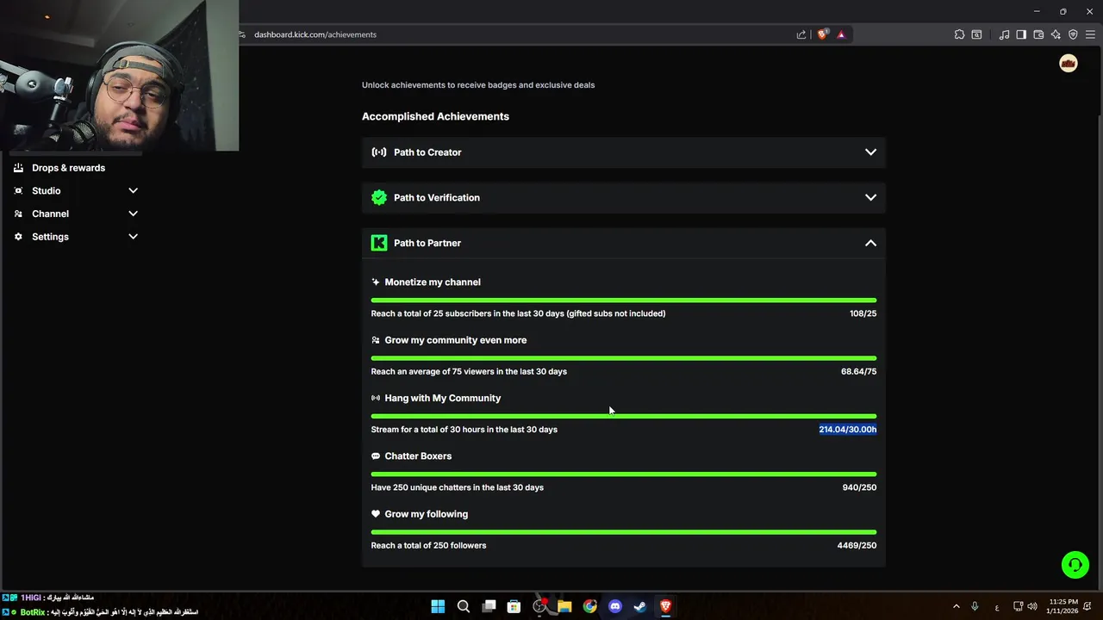The height and width of the screenshot is (620, 1103).
Task: Click the 108/25 subscriber count
Action: tap(863, 313)
